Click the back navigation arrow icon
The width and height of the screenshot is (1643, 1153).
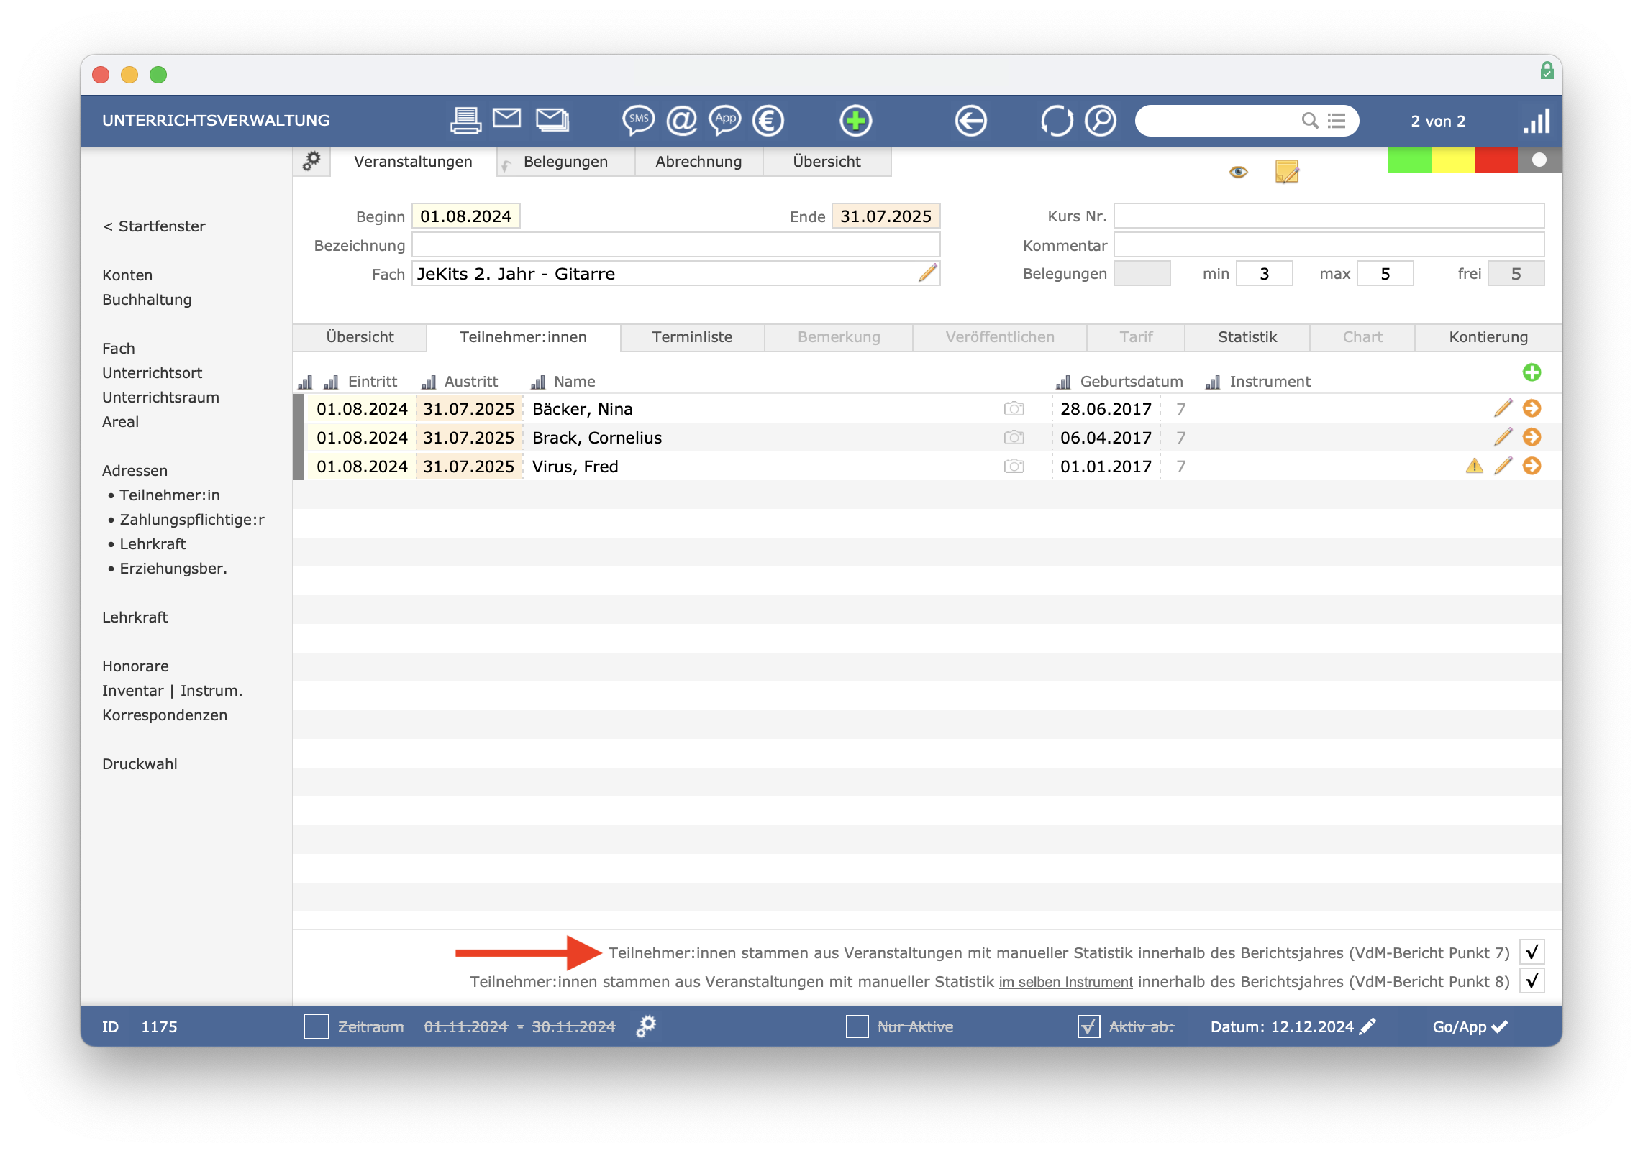[x=973, y=120]
